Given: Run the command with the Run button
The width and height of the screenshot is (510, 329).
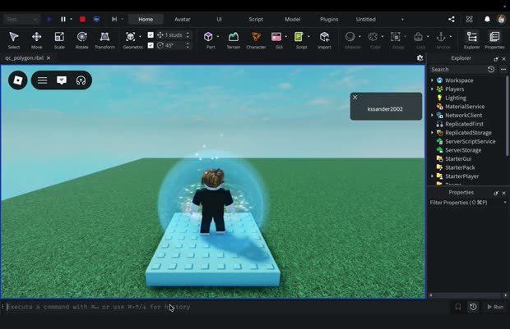Looking at the screenshot, I should click(x=495, y=307).
